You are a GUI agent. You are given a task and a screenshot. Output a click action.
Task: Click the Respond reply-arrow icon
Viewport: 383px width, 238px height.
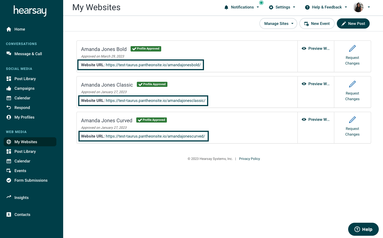[9, 108]
